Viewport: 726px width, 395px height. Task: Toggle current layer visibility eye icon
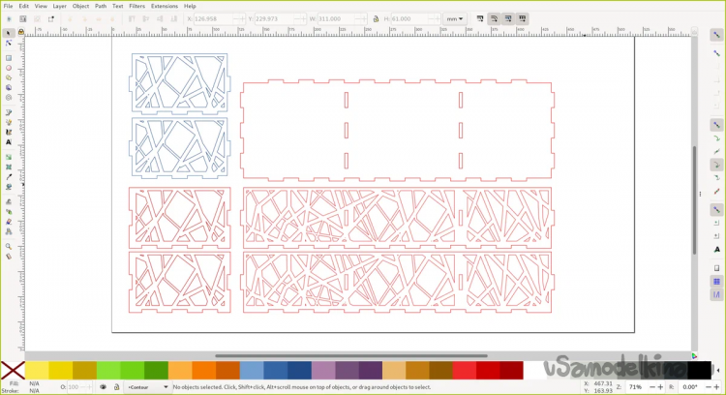click(103, 387)
